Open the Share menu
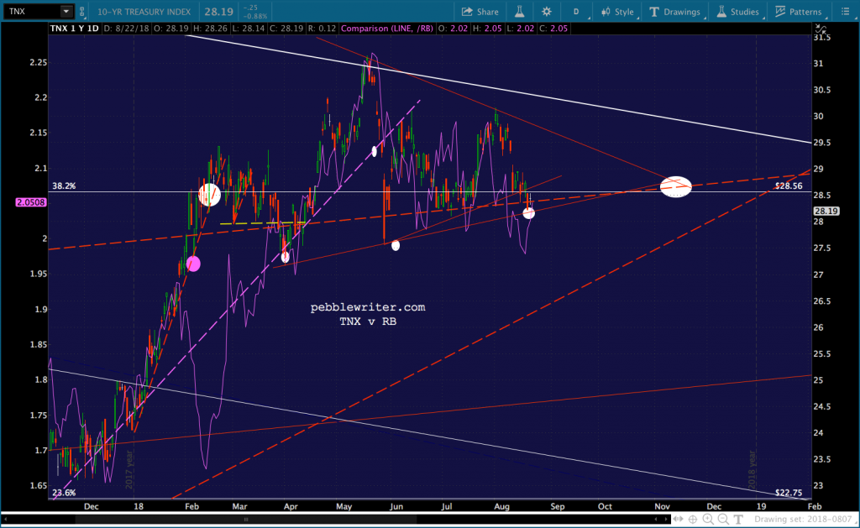Screen dimensions: 860x528 [x=480, y=12]
